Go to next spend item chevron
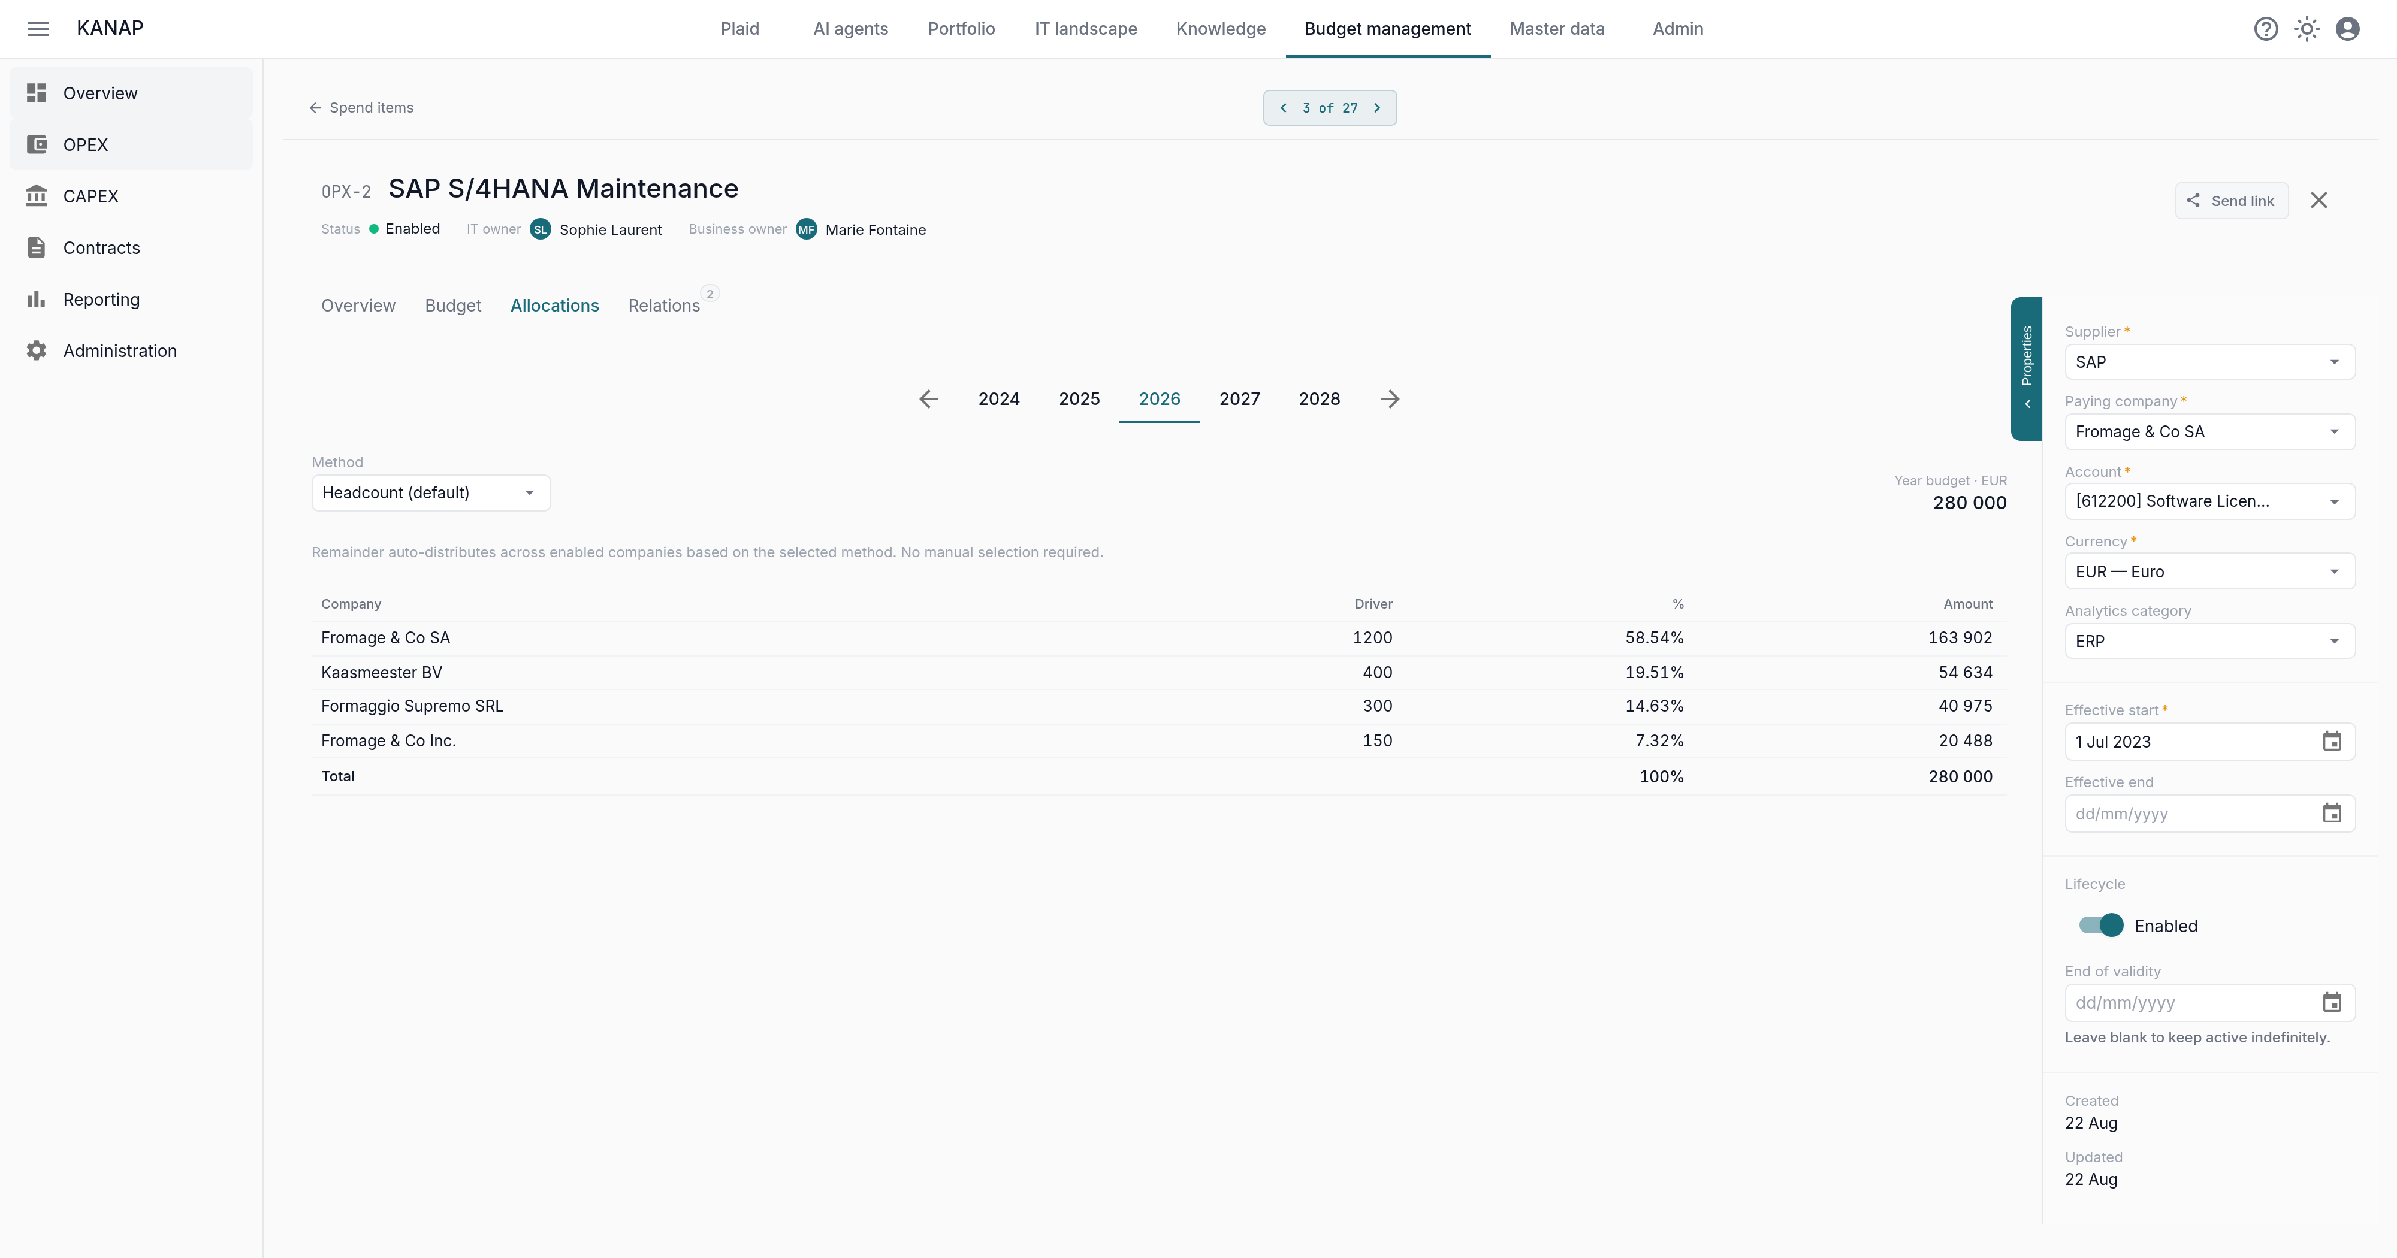Image resolution: width=2397 pixels, height=1258 pixels. 1377,108
